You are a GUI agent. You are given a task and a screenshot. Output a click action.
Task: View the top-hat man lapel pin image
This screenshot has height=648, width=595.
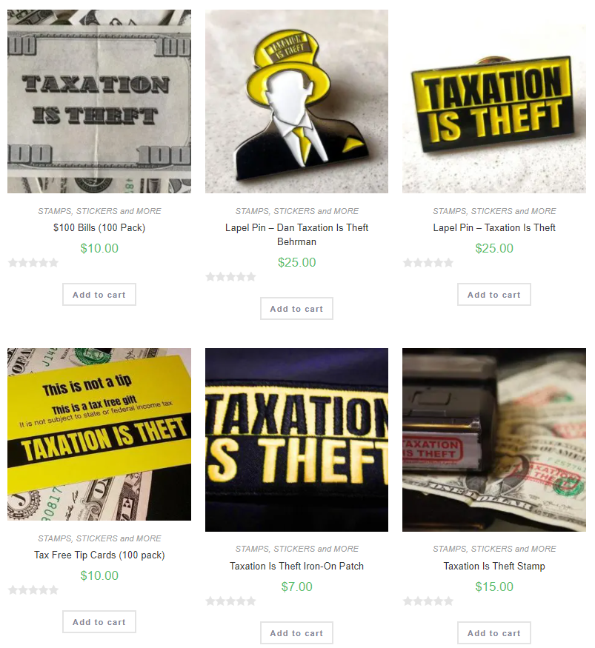coord(296,101)
